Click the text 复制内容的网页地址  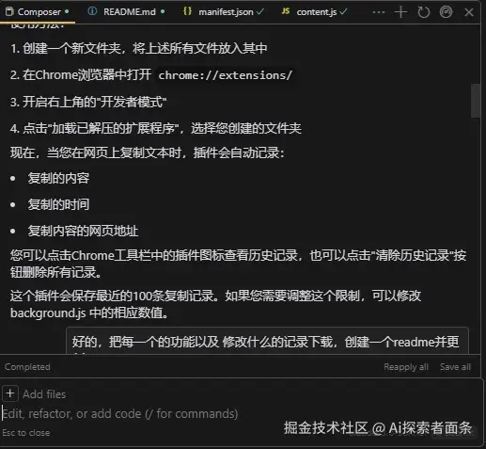[83, 231]
